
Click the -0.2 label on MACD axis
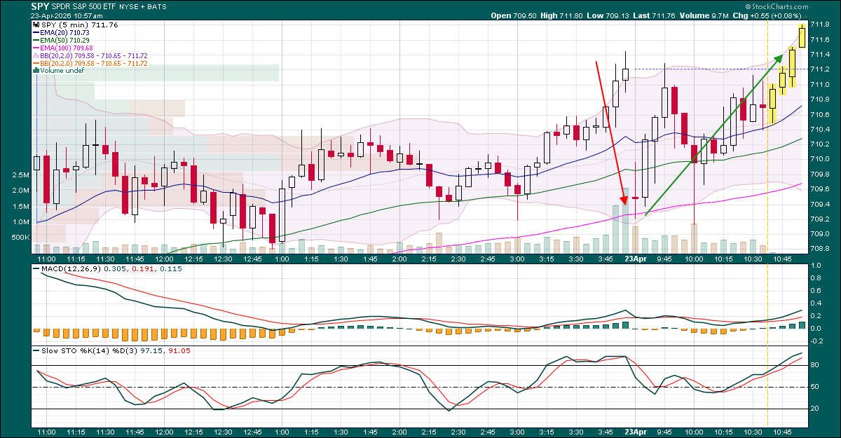(819, 341)
